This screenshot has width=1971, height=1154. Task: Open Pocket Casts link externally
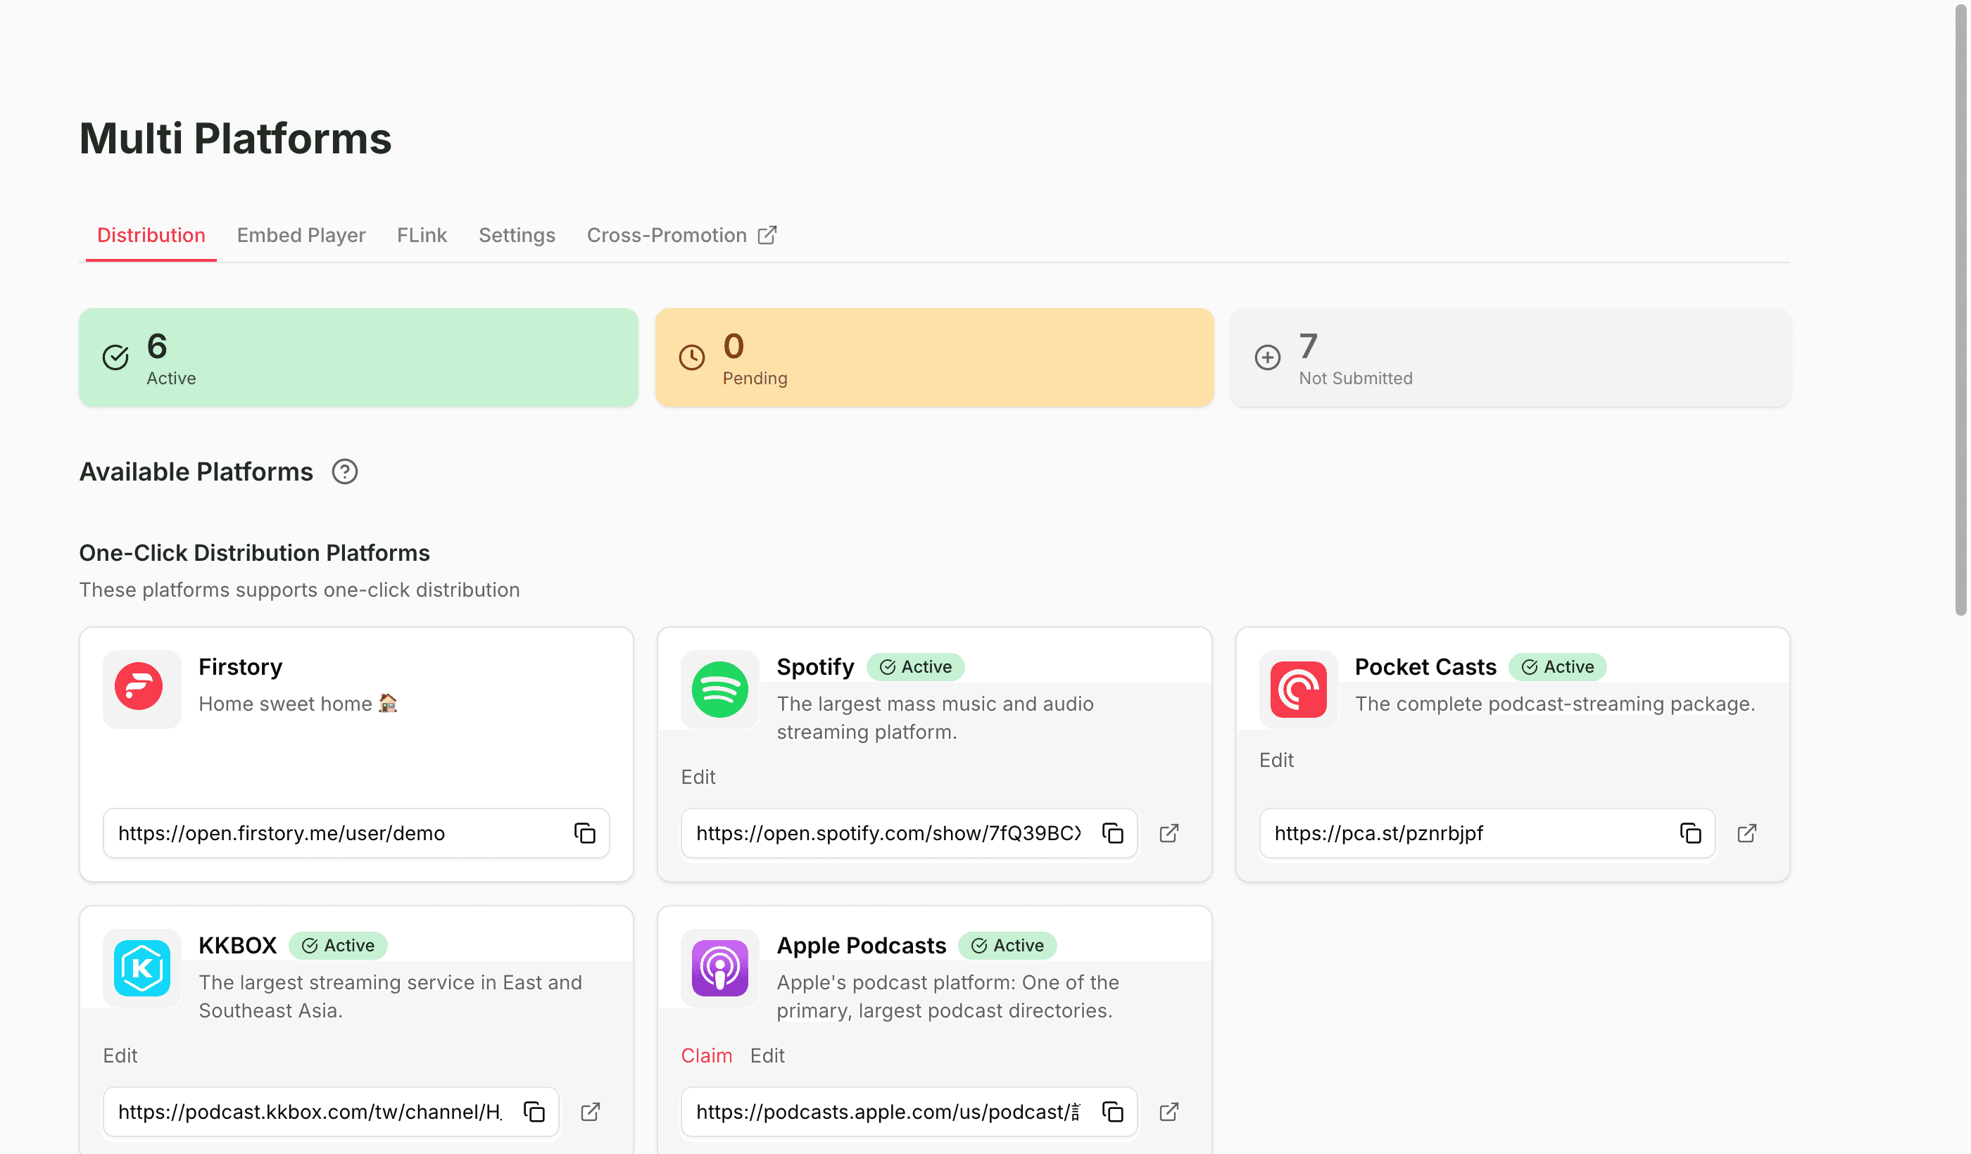click(x=1746, y=832)
